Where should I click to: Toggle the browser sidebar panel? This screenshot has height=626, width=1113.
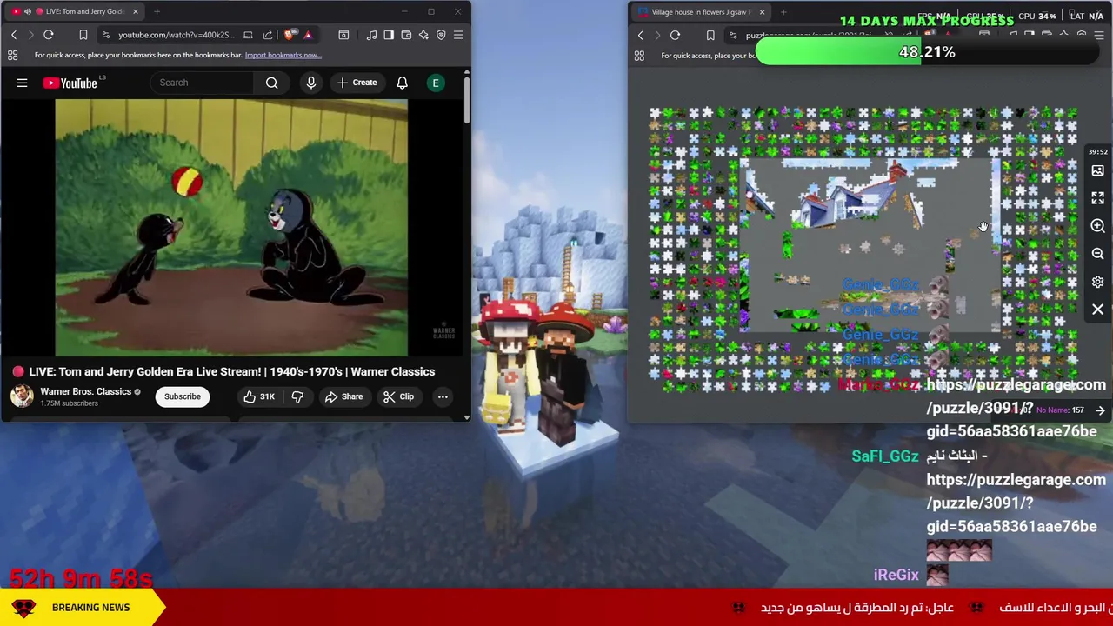coord(389,35)
